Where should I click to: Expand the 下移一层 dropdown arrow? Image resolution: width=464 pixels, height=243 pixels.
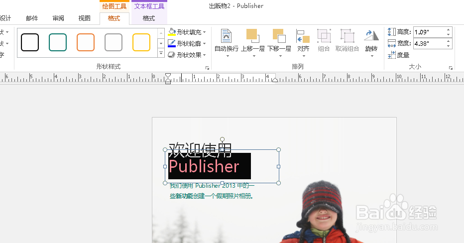[280, 56]
